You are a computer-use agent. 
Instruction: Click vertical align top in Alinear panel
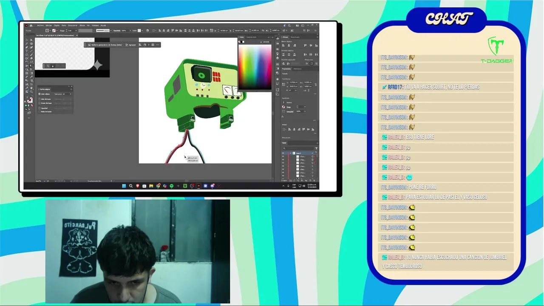[305, 45]
